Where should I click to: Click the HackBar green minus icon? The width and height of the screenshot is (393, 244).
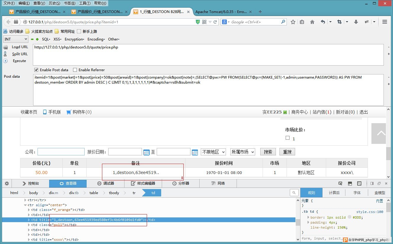32,39
